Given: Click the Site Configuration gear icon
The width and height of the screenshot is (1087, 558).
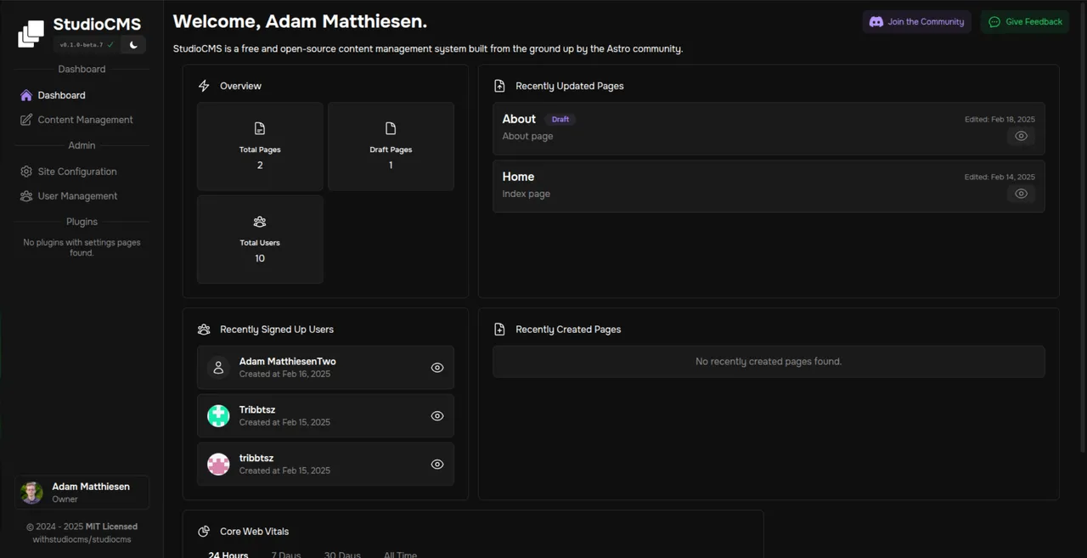Looking at the screenshot, I should pyautogui.click(x=25, y=172).
